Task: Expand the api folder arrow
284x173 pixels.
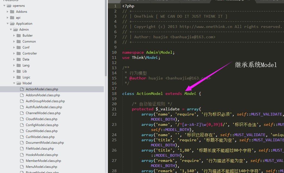Action: (x=8, y=18)
